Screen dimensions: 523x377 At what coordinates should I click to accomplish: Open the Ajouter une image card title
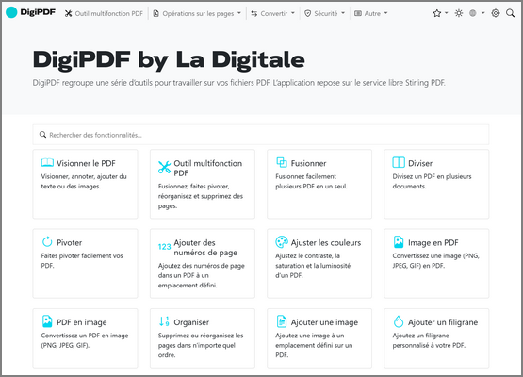(x=324, y=322)
